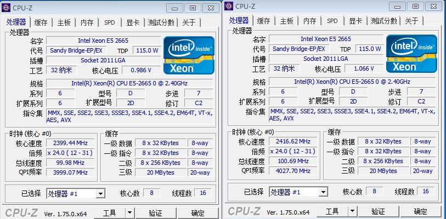446x219 pixels.
Task: Go to 显卡 tab in right window
Action: click(x=355, y=21)
